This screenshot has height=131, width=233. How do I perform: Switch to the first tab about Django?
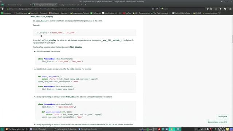click(x=19, y=5)
